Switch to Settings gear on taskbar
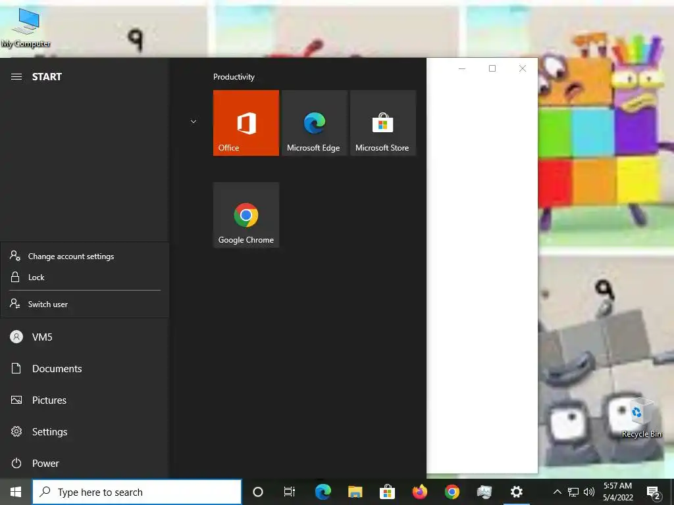Screen dimensions: 674x505 tap(516, 492)
